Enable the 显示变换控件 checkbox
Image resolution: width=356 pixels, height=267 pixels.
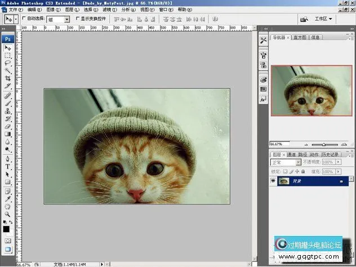[x=78, y=19]
